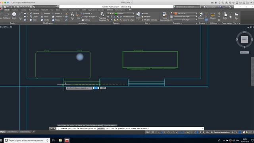Open Propriétés du calque
Screen dimensions: 254x143
tap(102, 17)
